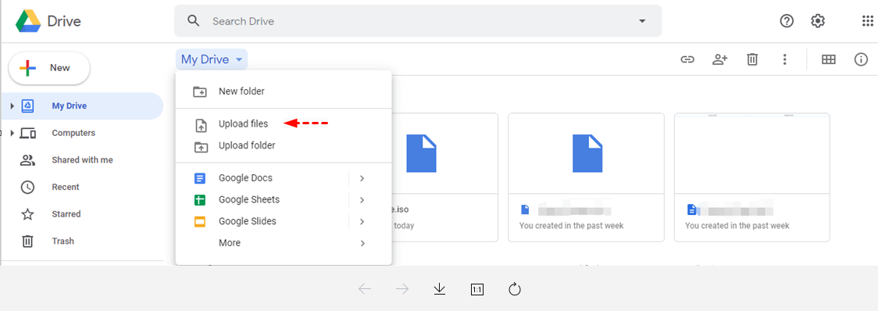Click the Upload folder icon

pos(200,147)
